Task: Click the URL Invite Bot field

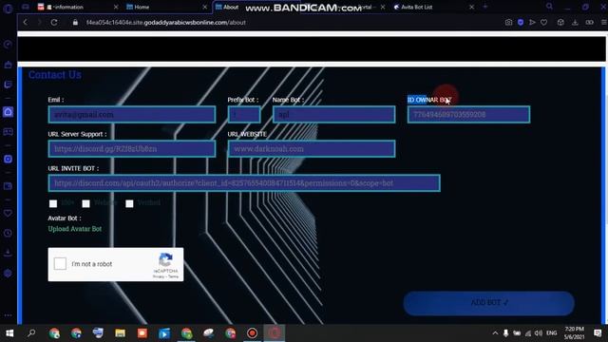Action: [x=244, y=183]
